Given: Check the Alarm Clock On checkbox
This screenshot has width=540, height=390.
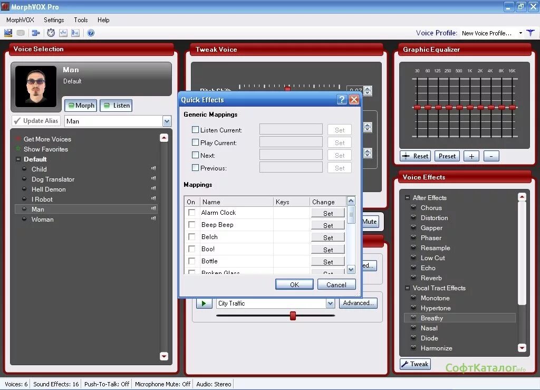Looking at the screenshot, I should [x=191, y=213].
